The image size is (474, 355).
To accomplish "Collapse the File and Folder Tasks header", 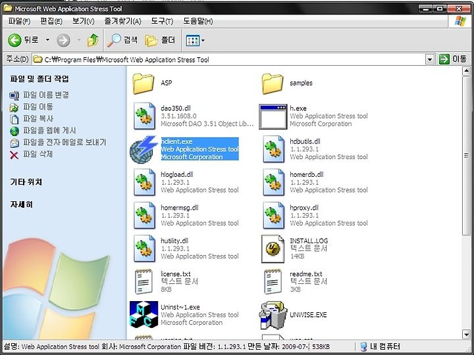I will [39, 79].
